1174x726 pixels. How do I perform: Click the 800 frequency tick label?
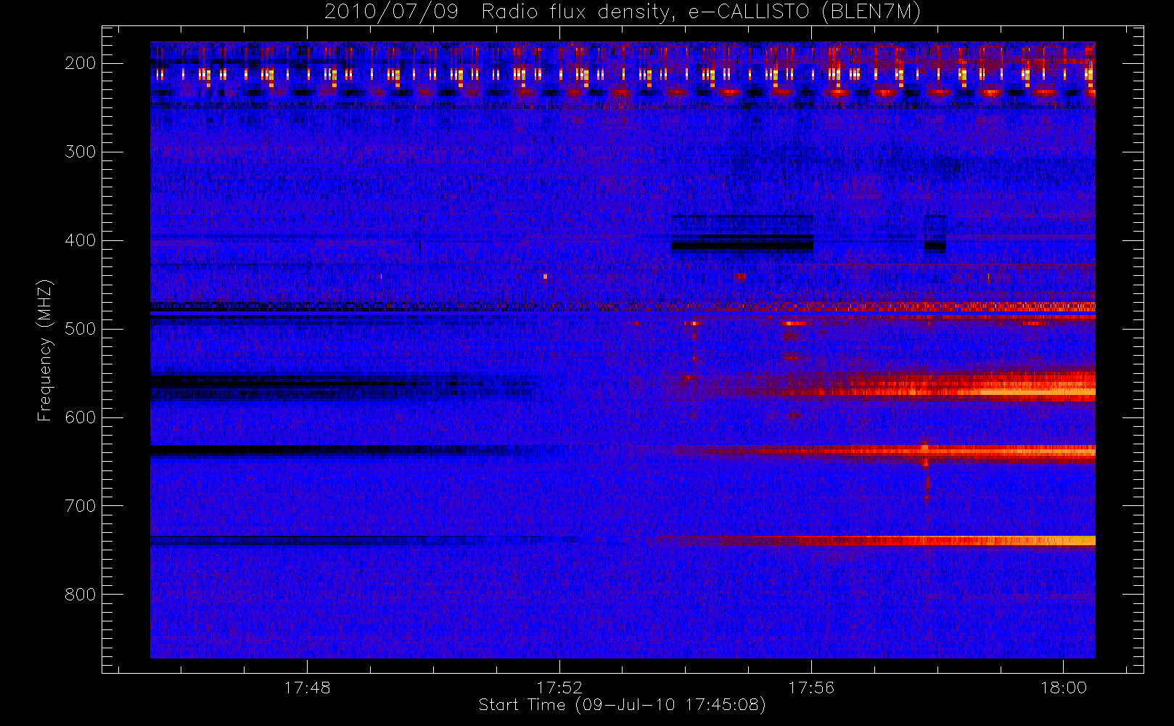tap(80, 595)
